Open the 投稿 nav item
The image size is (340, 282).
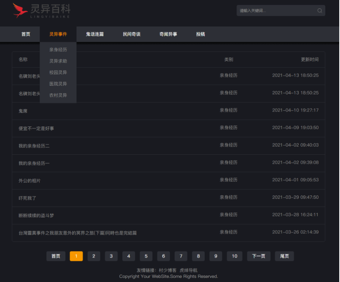coord(201,34)
